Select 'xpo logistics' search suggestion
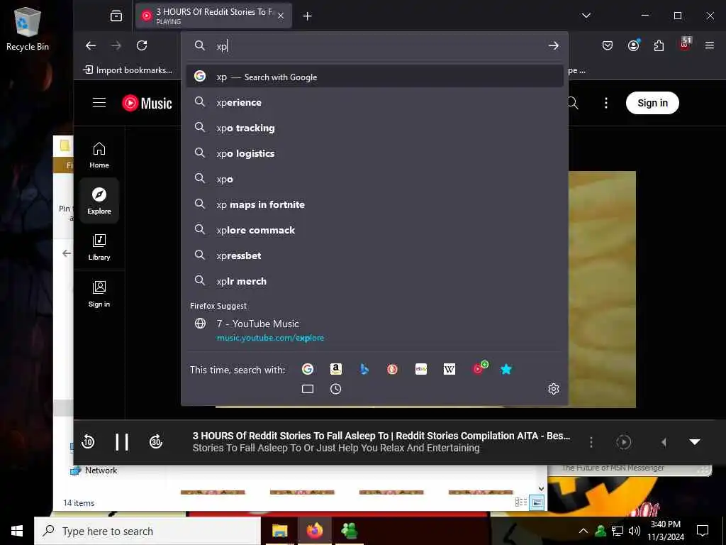The width and height of the screenshot is (726, 545). (374, 153)
